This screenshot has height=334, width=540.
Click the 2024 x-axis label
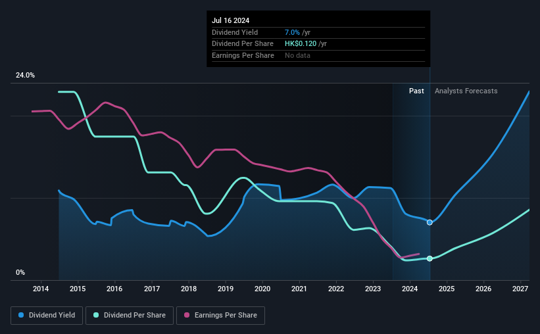410,289
